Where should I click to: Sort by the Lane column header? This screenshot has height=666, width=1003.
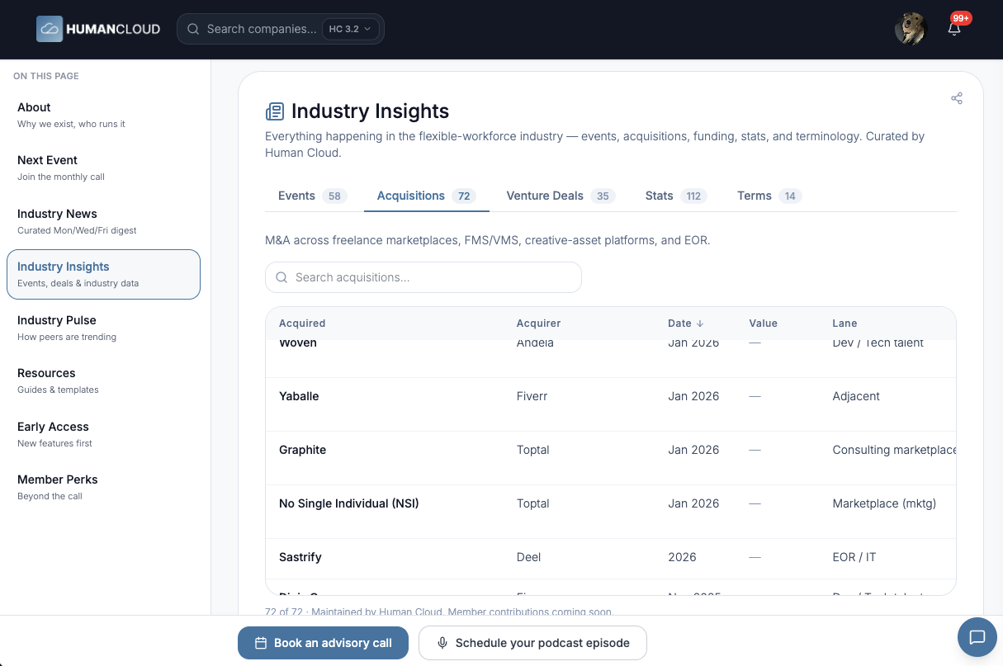pos(845,324)
